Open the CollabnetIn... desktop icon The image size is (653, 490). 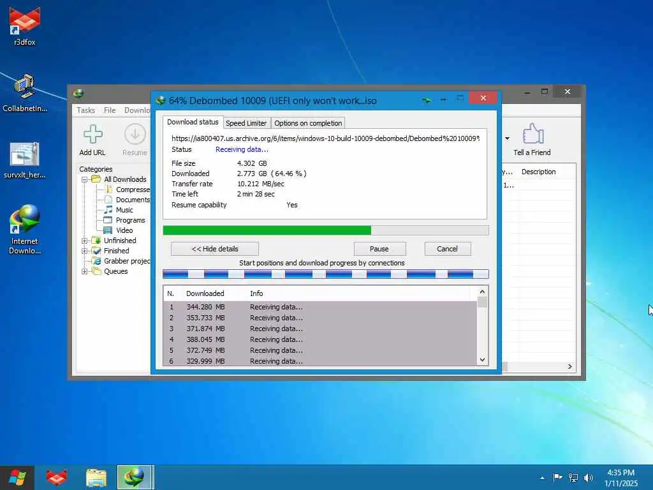(x=25, y=93)
